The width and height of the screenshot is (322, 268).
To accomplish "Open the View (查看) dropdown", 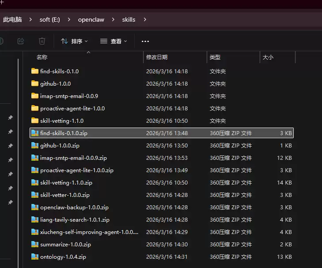I will pyautogui.click(x=114, y=41).
